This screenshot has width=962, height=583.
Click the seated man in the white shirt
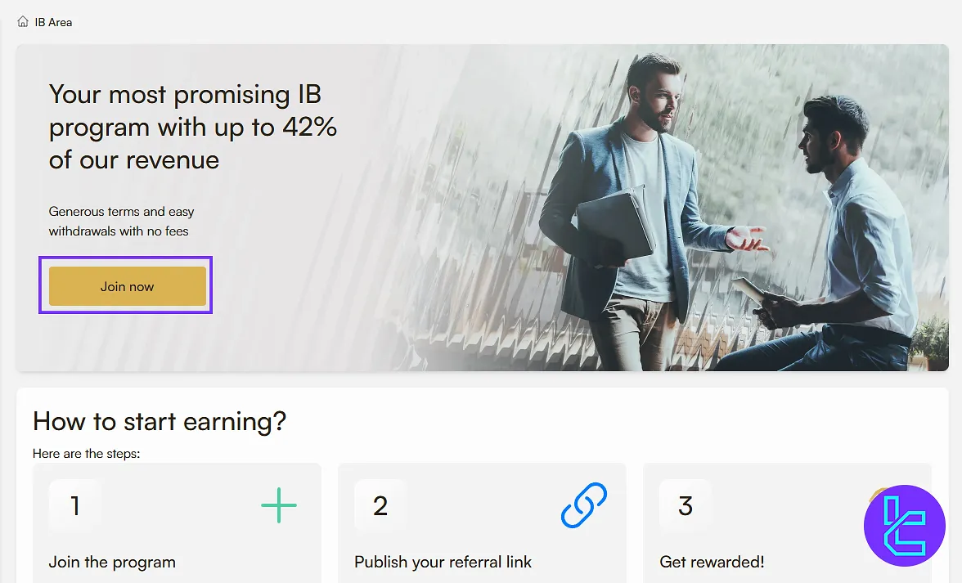click(x=851, y=237)
